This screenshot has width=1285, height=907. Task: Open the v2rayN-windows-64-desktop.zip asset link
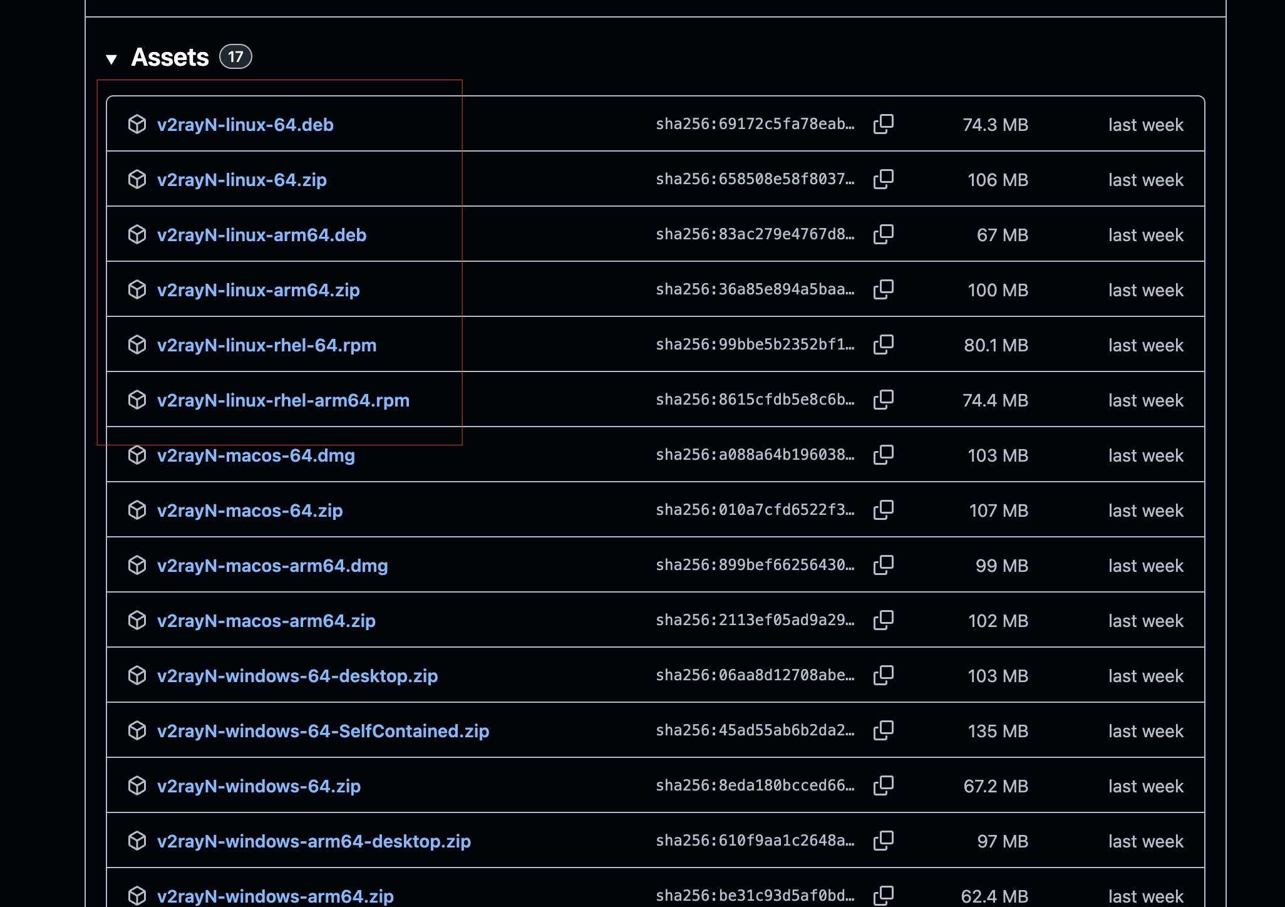point(297,675)
